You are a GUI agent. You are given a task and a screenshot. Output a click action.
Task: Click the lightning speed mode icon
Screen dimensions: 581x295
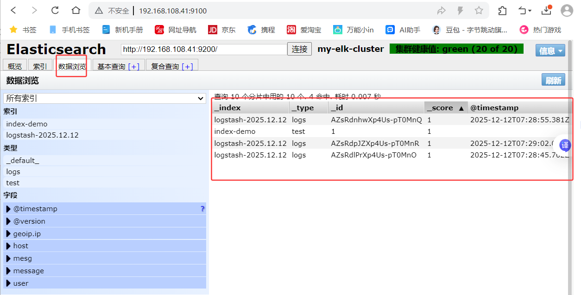tap(460, 11)
